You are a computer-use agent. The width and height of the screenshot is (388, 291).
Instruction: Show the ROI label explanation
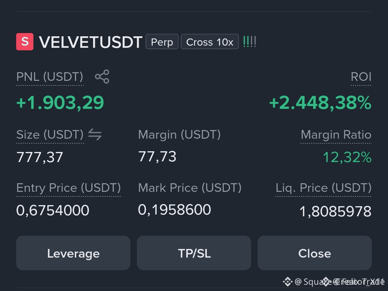[361, 77]
